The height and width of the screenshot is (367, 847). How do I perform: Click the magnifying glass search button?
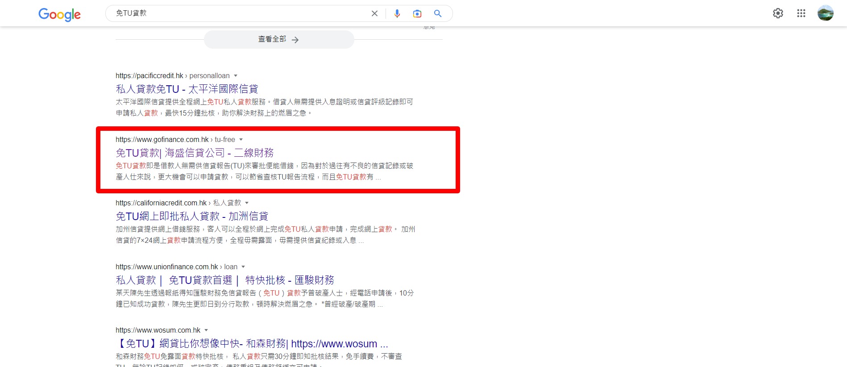pyautogui.click(x=438, y=13)
